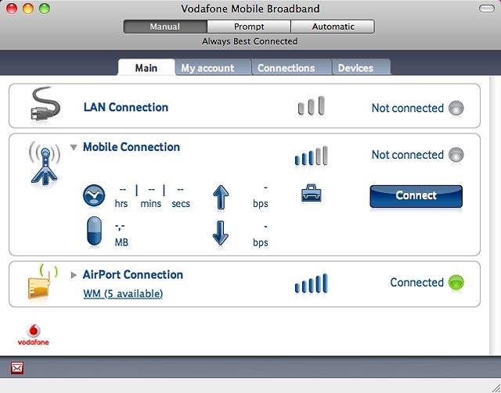Expand the AirPort Connection details

(x=74, y=275)
